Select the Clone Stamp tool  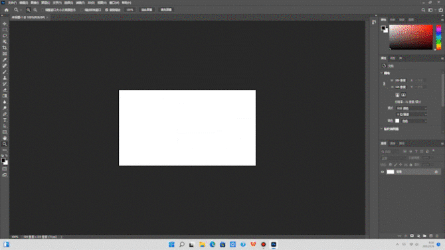(5, 78)
